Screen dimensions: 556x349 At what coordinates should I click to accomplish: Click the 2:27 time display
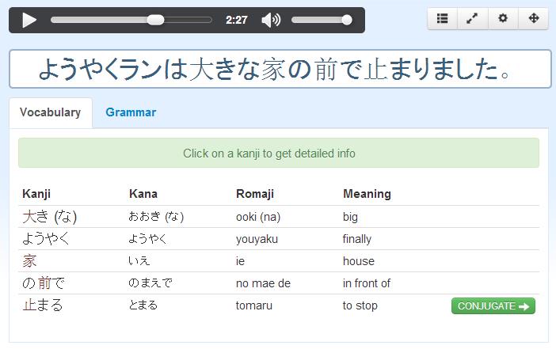[237, 20]
